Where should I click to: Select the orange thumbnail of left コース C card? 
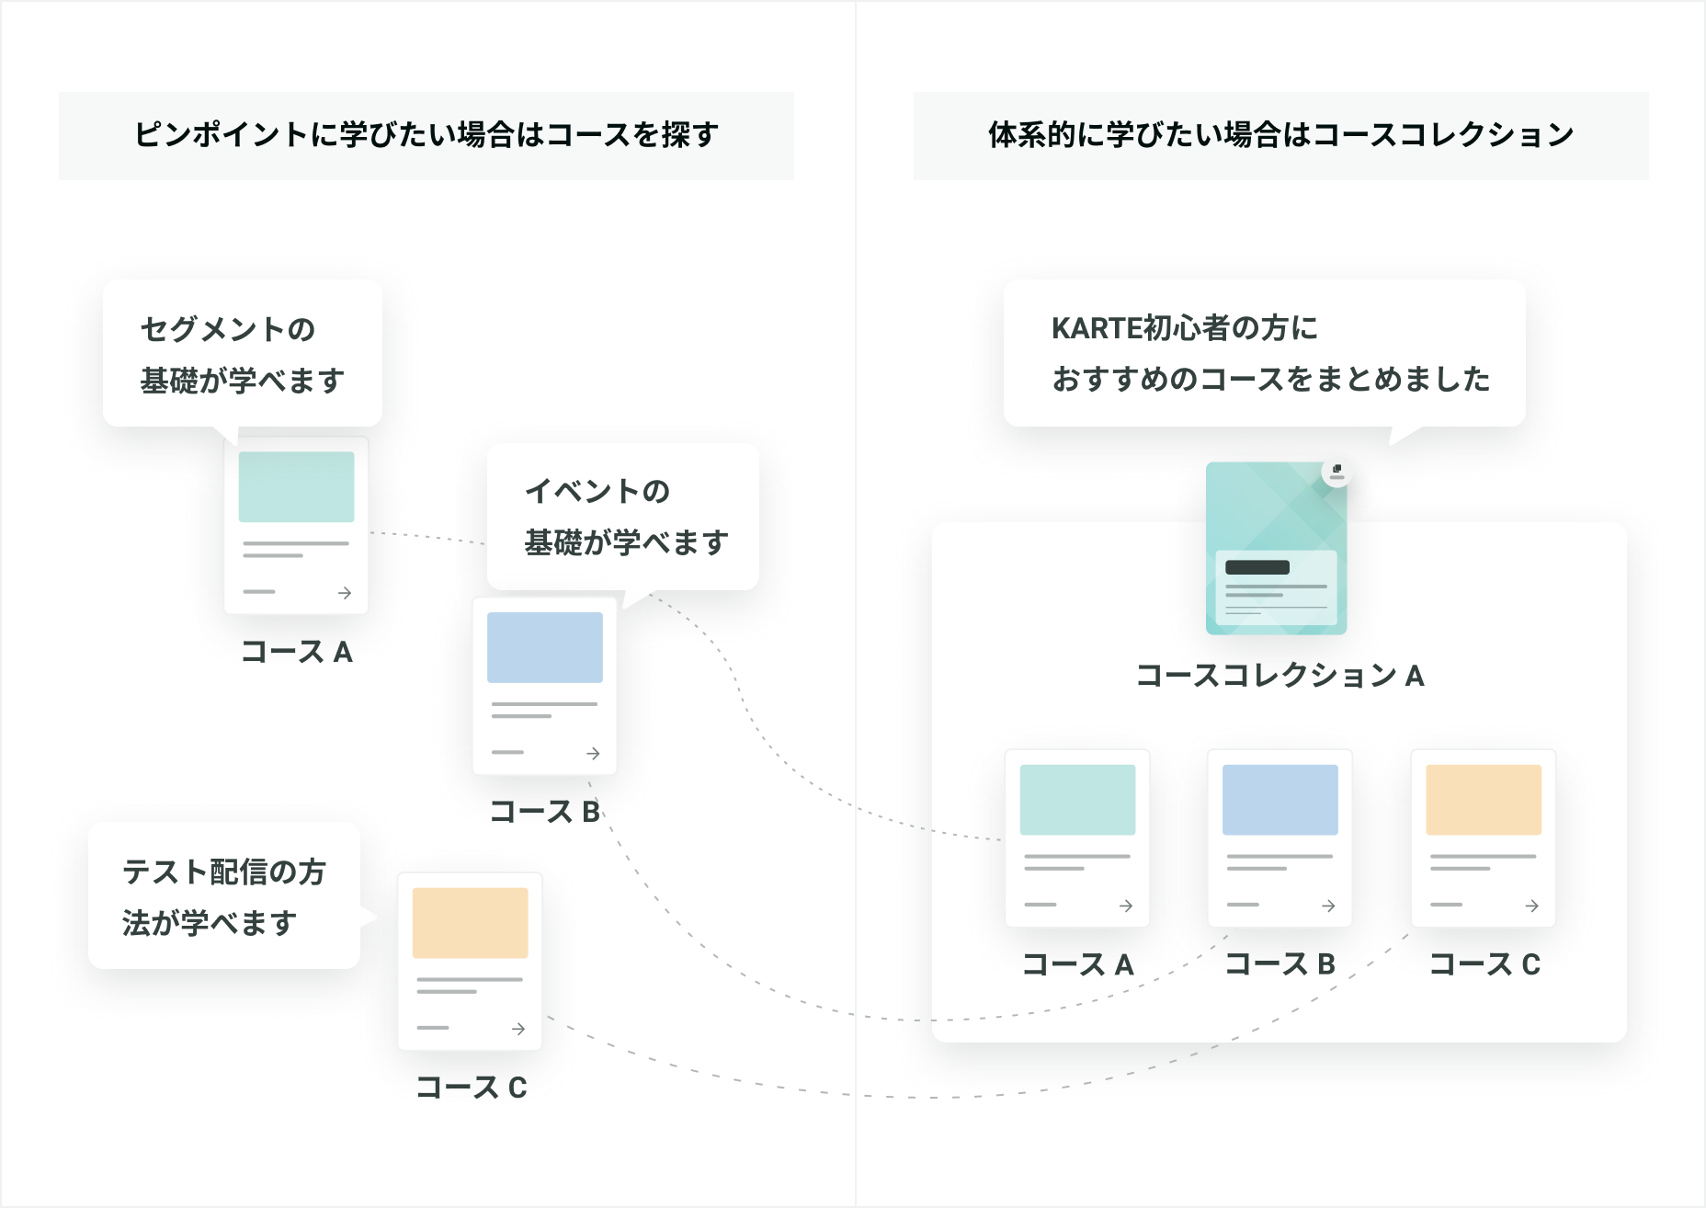pyautogui.click(x=470, y=923)
